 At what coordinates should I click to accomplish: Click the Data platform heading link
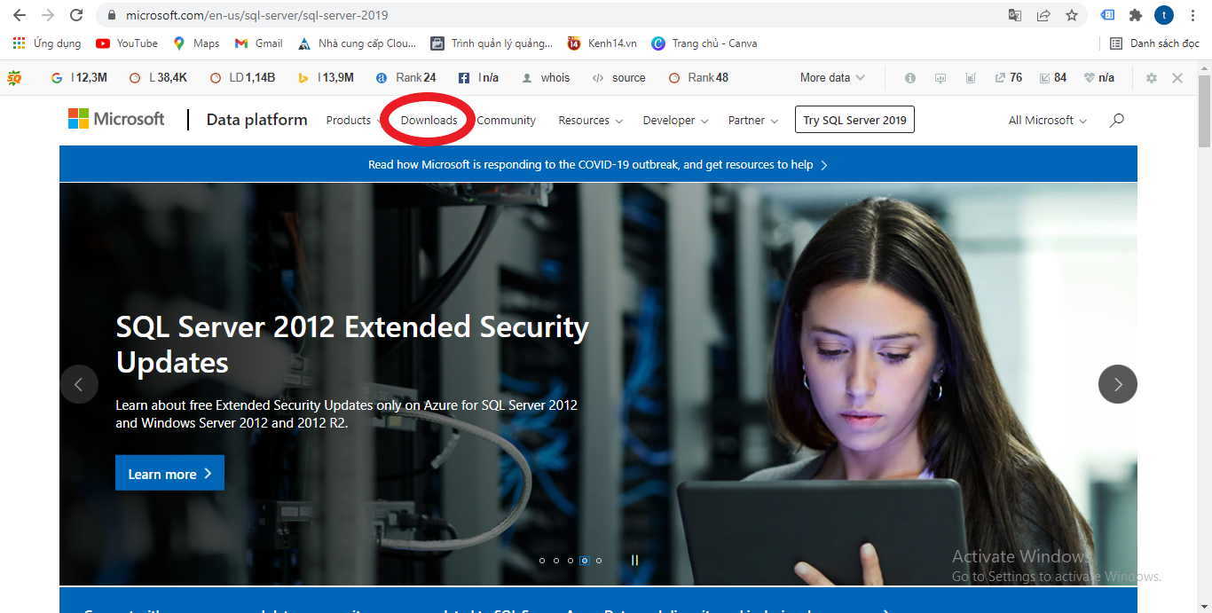(x=256, y=120)
